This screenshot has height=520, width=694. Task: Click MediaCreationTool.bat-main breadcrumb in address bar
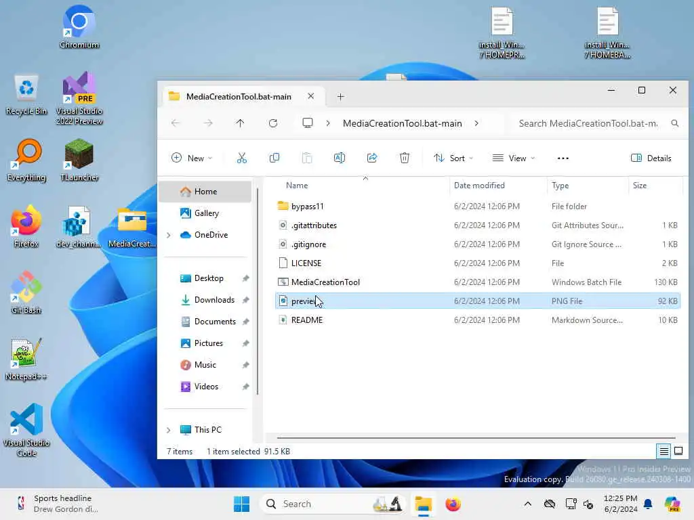[x=402, y=123]
